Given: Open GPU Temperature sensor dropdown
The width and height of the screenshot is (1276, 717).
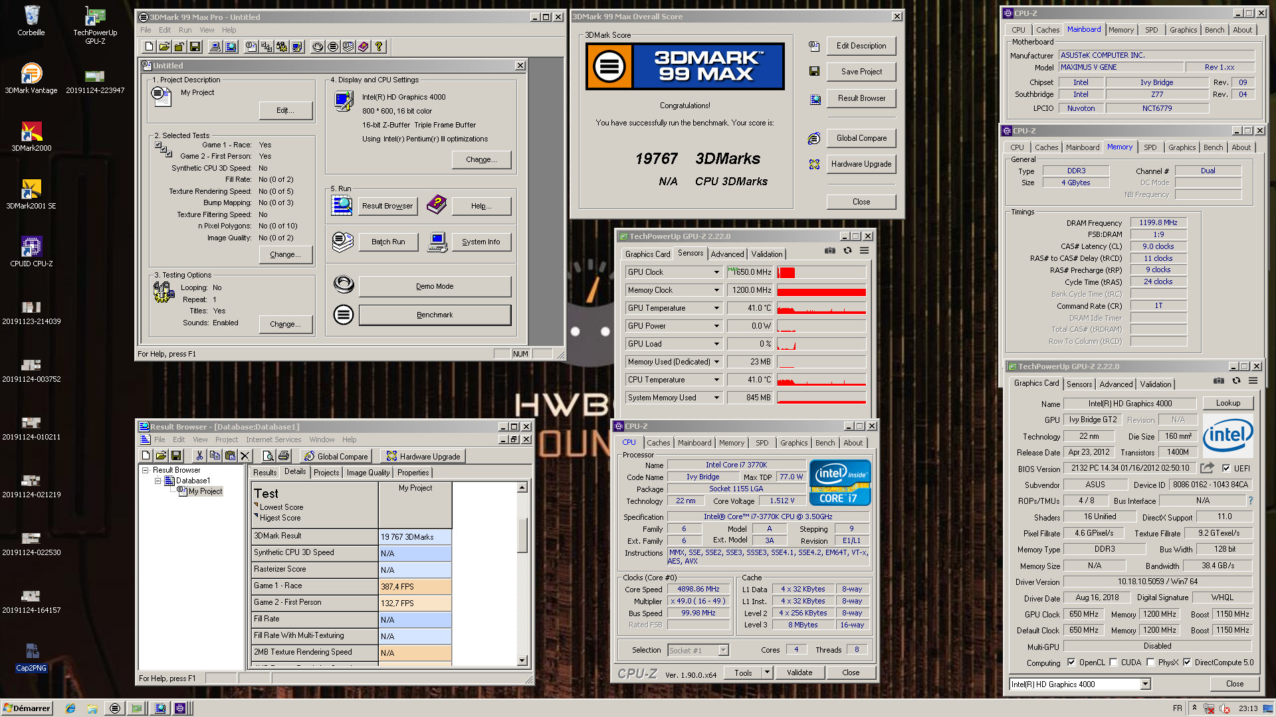Looking at the screenshot, I should [x=716, y=308].
